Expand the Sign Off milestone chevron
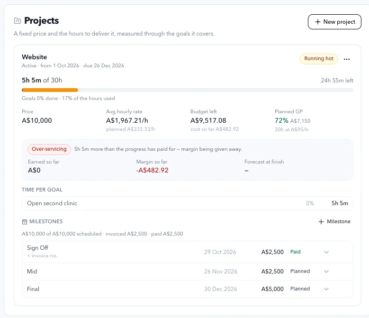369x318 pixels. [326, 252]
